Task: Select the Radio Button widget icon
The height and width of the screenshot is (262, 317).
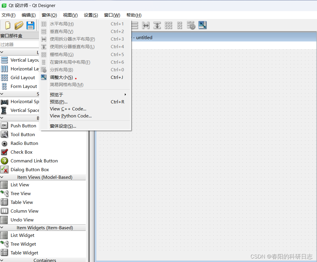Action: pos(4,143)
